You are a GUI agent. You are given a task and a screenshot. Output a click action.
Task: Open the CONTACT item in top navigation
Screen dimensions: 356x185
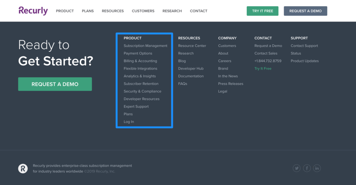[x=199, y=11]
